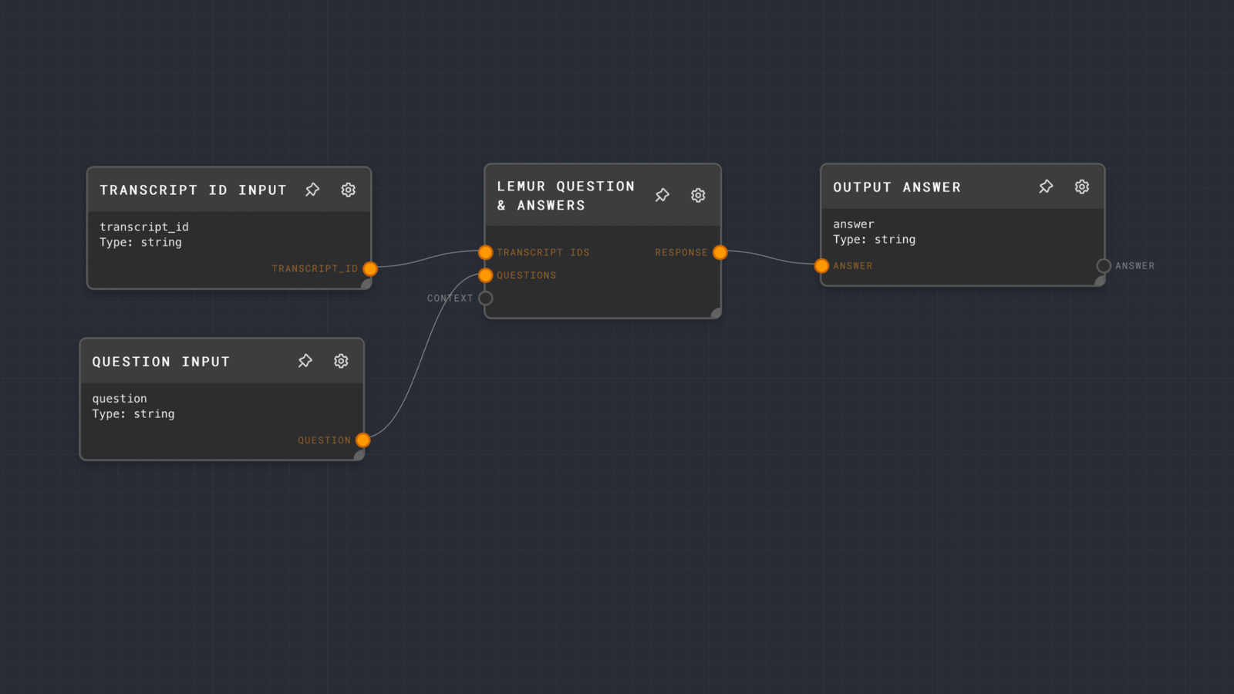
Task: Click the QUESTION port label
Action: (325, 440)
